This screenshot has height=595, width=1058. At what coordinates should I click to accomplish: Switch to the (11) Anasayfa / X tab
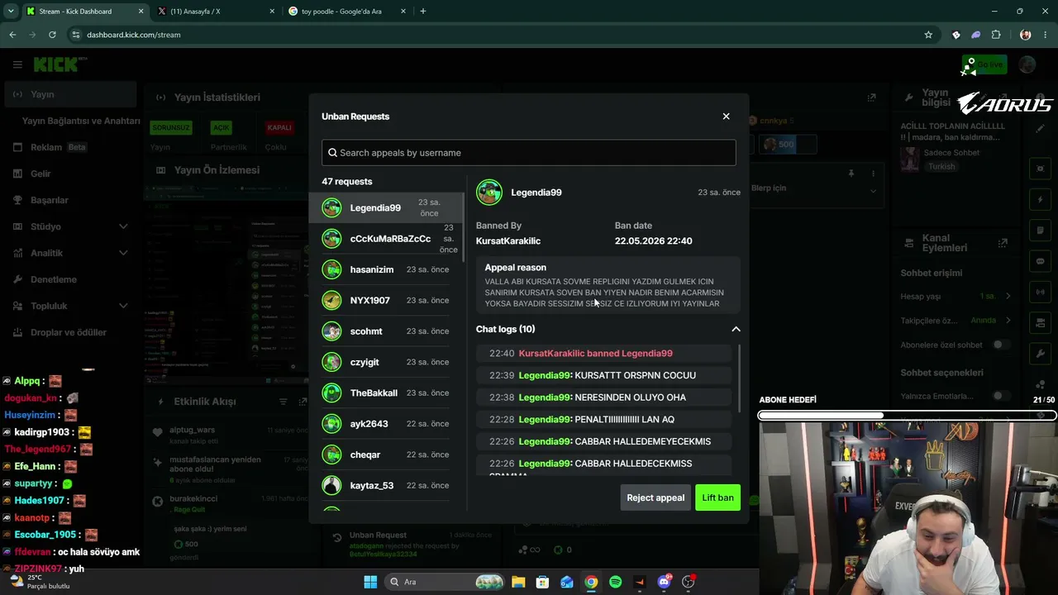(215, 12)
